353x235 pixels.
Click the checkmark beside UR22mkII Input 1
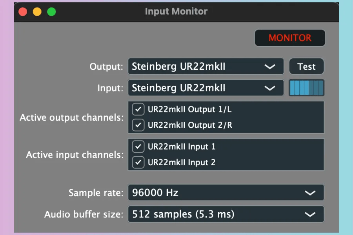pos(138,146)
